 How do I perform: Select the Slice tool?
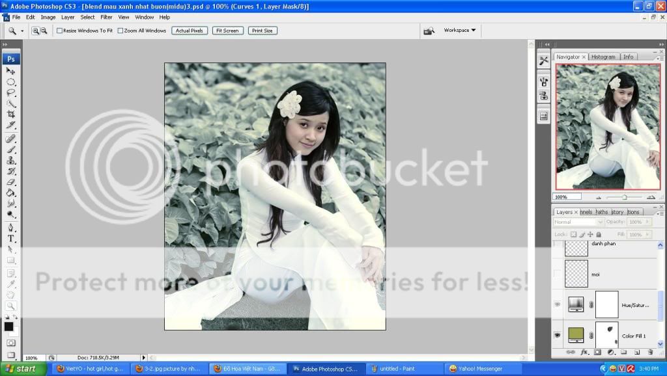[x=10, y=125]
